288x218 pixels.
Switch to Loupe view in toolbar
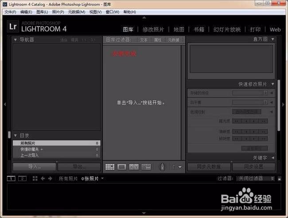(122, 167)
